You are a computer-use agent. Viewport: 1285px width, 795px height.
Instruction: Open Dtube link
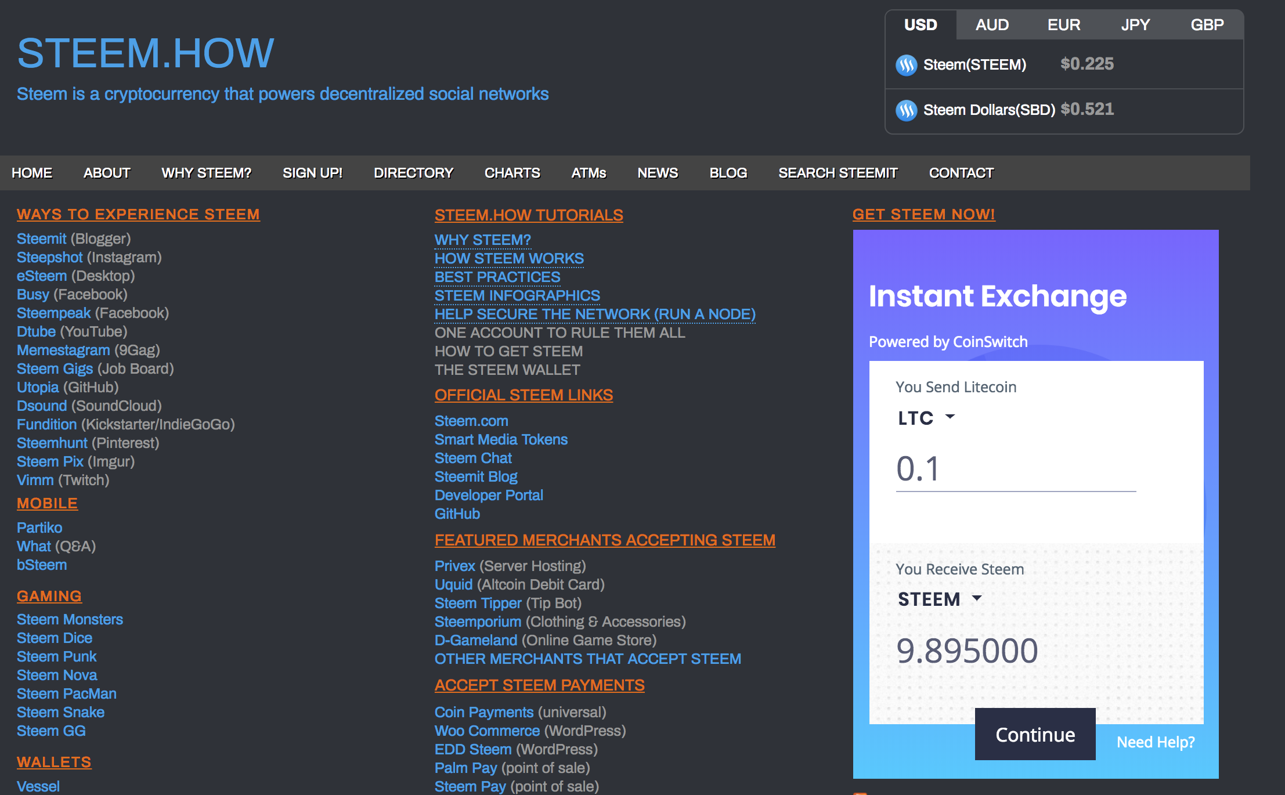coord(37,332)
